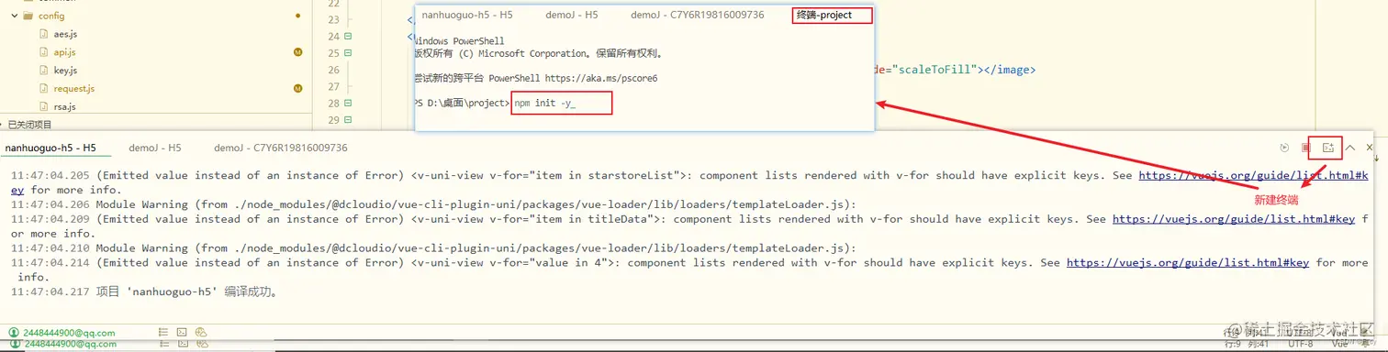Toggle fold marker on line 24
Viewport: 1388px width, 352px height.
coord(347,37)
